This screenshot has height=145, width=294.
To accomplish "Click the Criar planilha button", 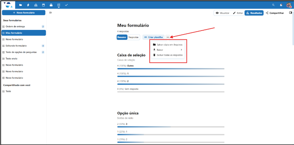I will pos(154,37).
